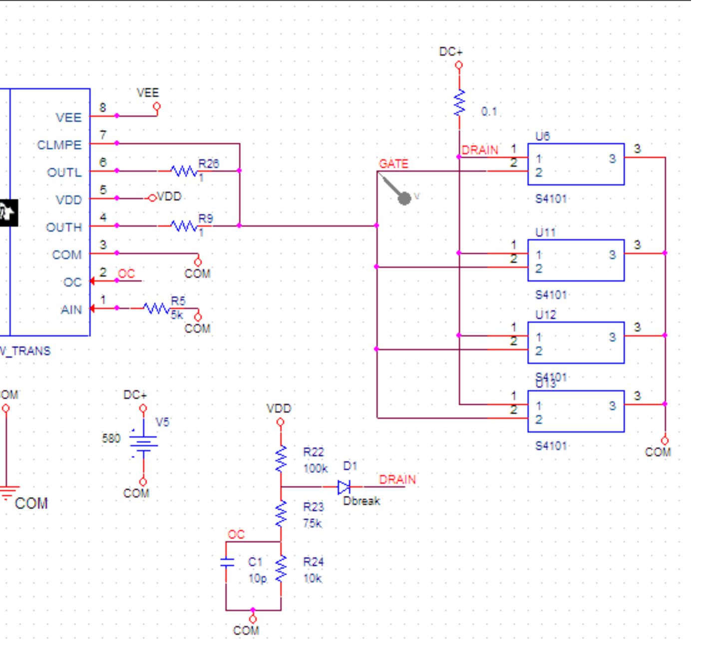707x646 pixels.
Task: Click the 100k value of R22
Action: point(316,469)
